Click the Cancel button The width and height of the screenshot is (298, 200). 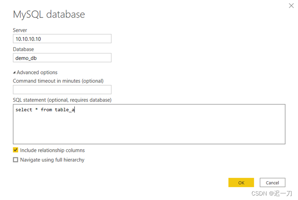click(273, 183)
